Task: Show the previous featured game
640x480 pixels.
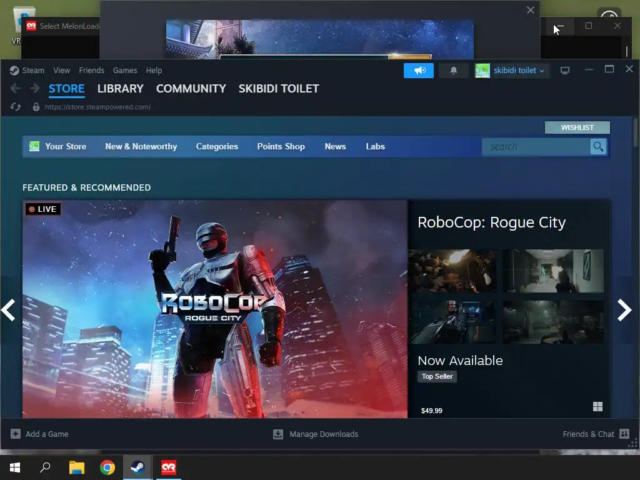Action: [x=9, y=310]
